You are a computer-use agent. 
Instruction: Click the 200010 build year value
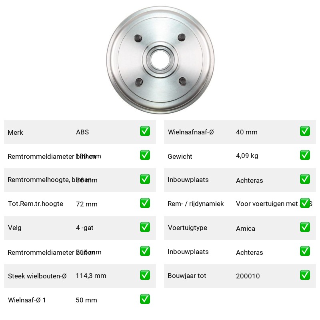click(248, 276)
